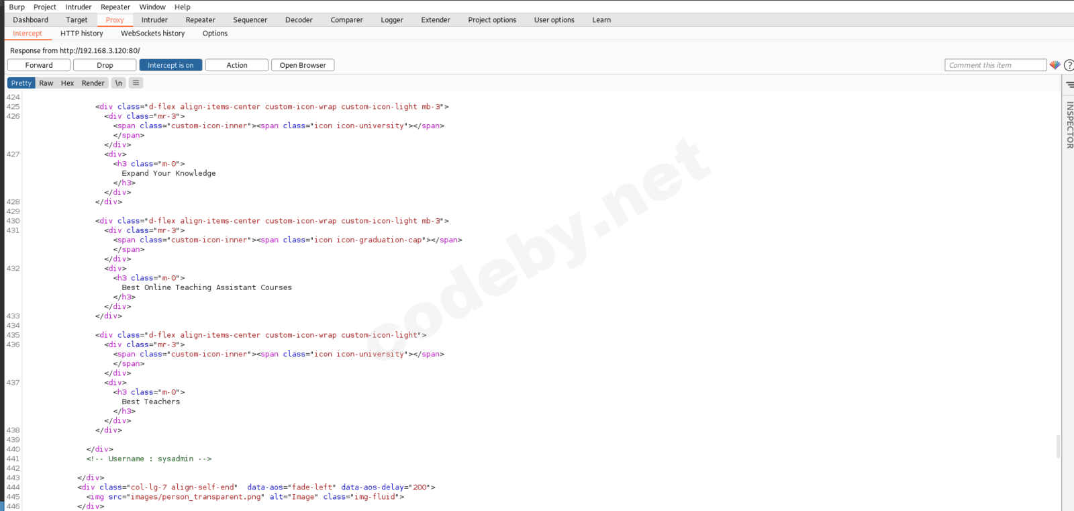The image size is (1074, 511).
Task: Switch to the Sequencer tab
Action: click(x=250, y=20)
